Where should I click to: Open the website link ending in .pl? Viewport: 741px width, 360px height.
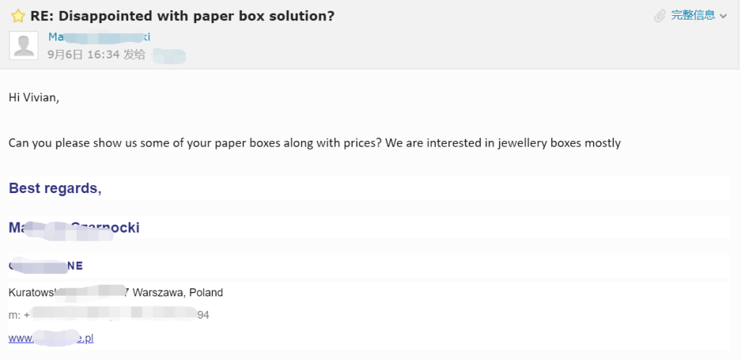(x=51, y=338)
